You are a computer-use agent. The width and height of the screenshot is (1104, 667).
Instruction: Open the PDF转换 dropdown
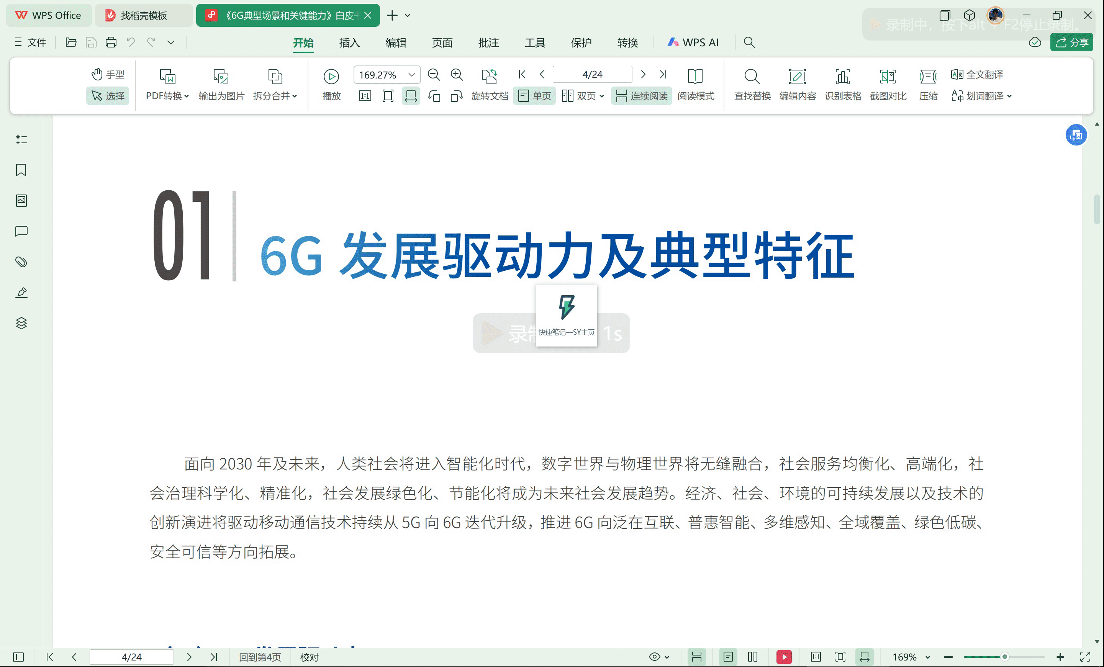click(x=167, y=96)
